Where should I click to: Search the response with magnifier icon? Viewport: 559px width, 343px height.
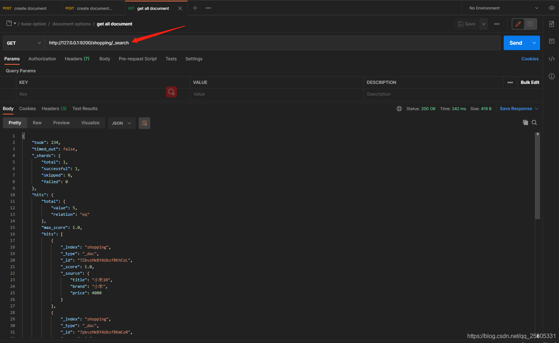tap(534, 122)
